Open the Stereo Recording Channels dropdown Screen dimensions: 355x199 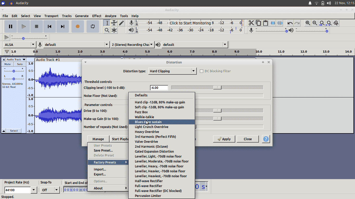pos(132,45)
